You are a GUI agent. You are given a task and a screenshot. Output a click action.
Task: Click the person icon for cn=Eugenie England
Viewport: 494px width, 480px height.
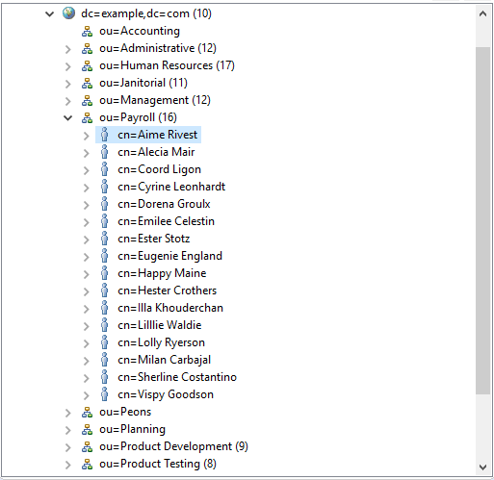pos(105,256)
